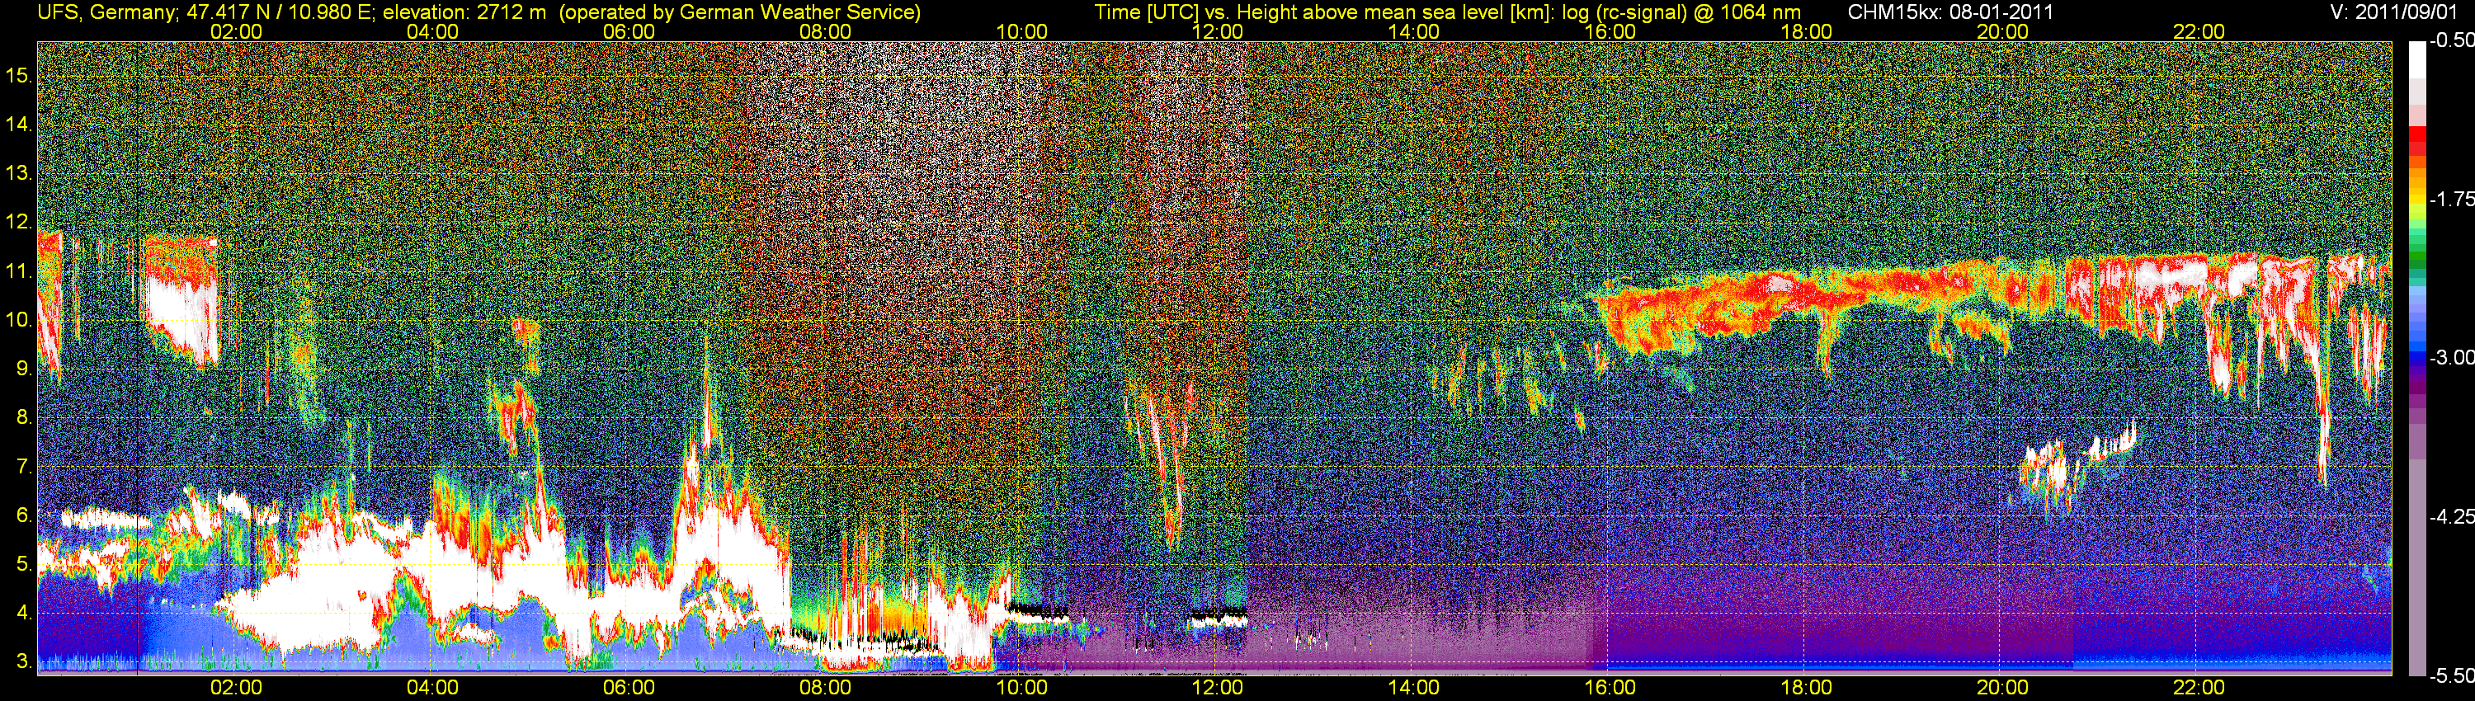Click '10:00' on the bottom time axis
Image resolution: width=2475 pixels, height=701 pixels.
tap(1021, 688)
